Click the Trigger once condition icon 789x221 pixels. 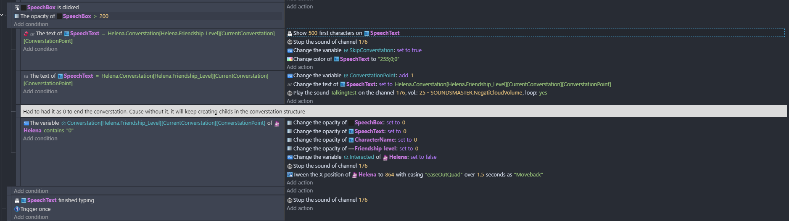[17, 209]
